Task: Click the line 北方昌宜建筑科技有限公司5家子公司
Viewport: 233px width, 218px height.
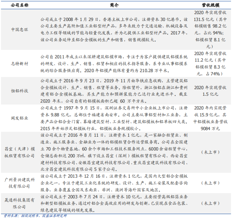Action: click(x=79, y=169)
